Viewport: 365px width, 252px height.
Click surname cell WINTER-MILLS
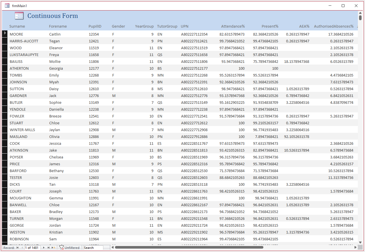pyautogui.click(x=22, y=130)
